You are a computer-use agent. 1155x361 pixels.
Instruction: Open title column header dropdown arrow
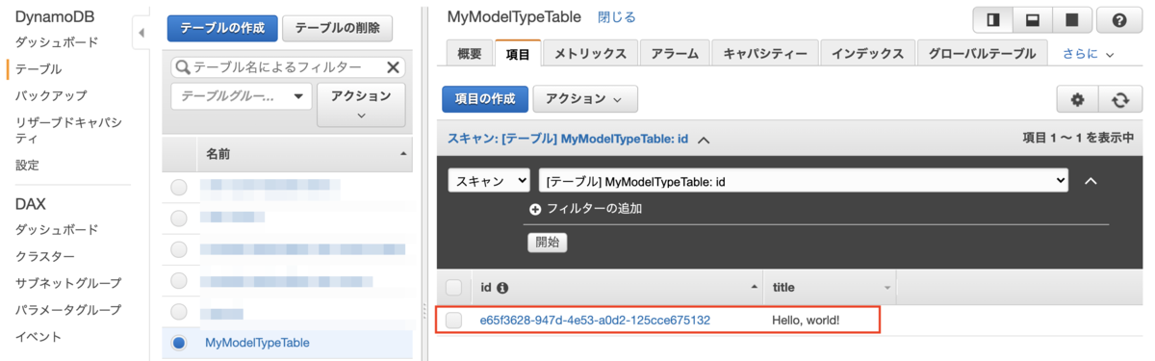click(887, 288)
